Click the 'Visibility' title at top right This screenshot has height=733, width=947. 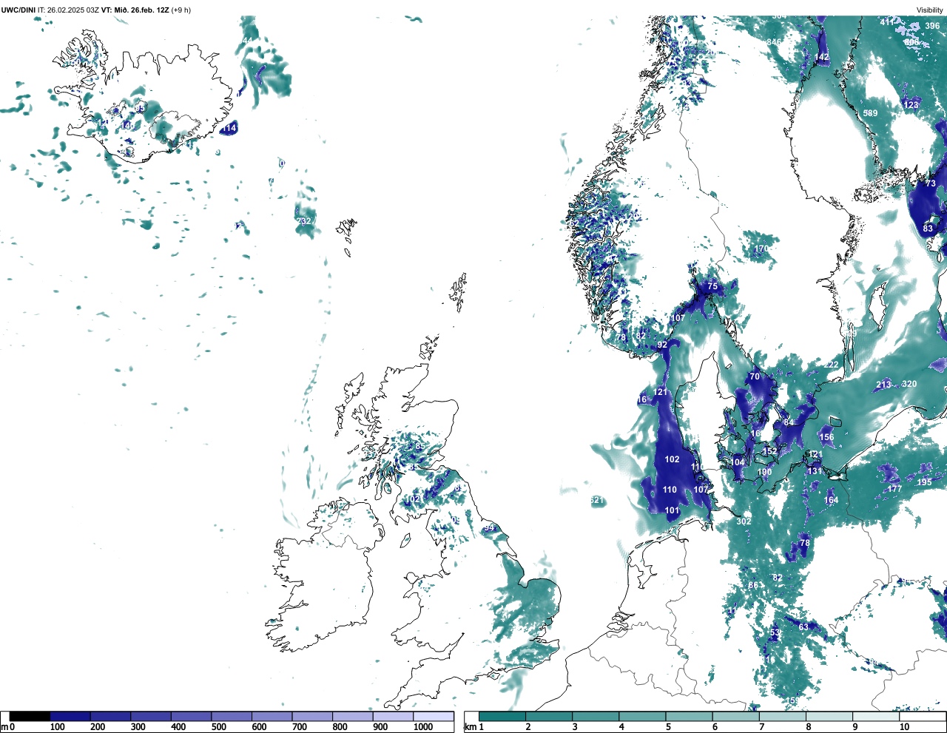pos(930,10)
